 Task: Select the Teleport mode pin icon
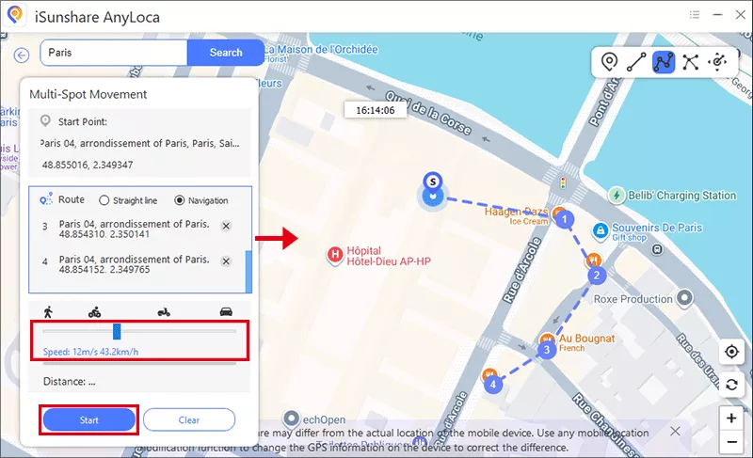(x=610, y=62)
